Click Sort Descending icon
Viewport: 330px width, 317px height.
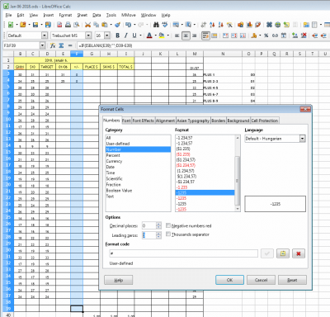[x=220, y=25]
